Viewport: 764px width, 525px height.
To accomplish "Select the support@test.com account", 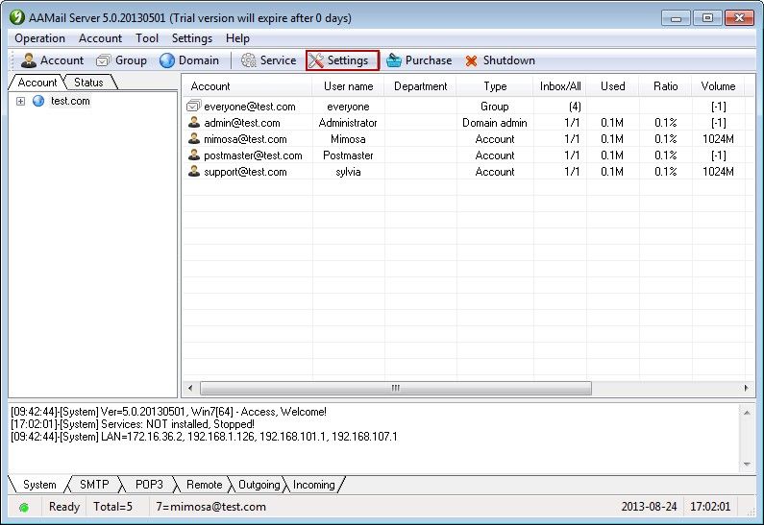I will point(468,171).
